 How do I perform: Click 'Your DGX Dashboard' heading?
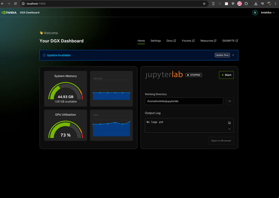point(61,41)
